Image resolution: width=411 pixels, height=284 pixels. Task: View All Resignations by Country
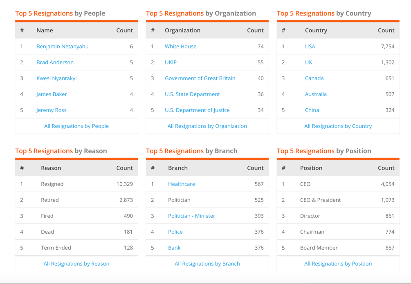pos(338,126)
